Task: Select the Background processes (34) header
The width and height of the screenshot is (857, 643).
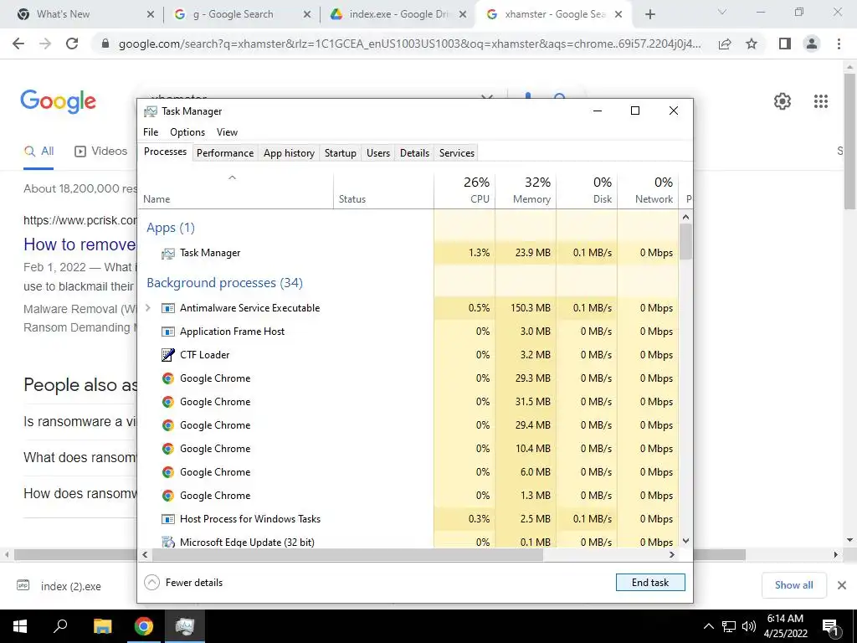Action: click(x=224, y=283)
